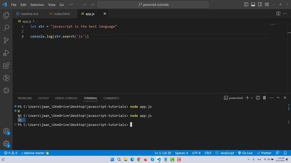Open the Go menu
Image resolution: width=291 pixels, height=163 pixels.
coord(62,5)
